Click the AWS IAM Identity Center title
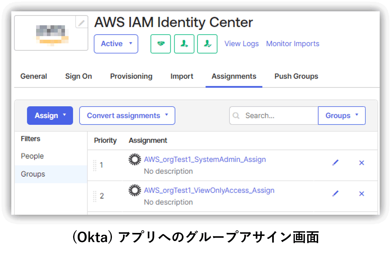 [174, 22]
